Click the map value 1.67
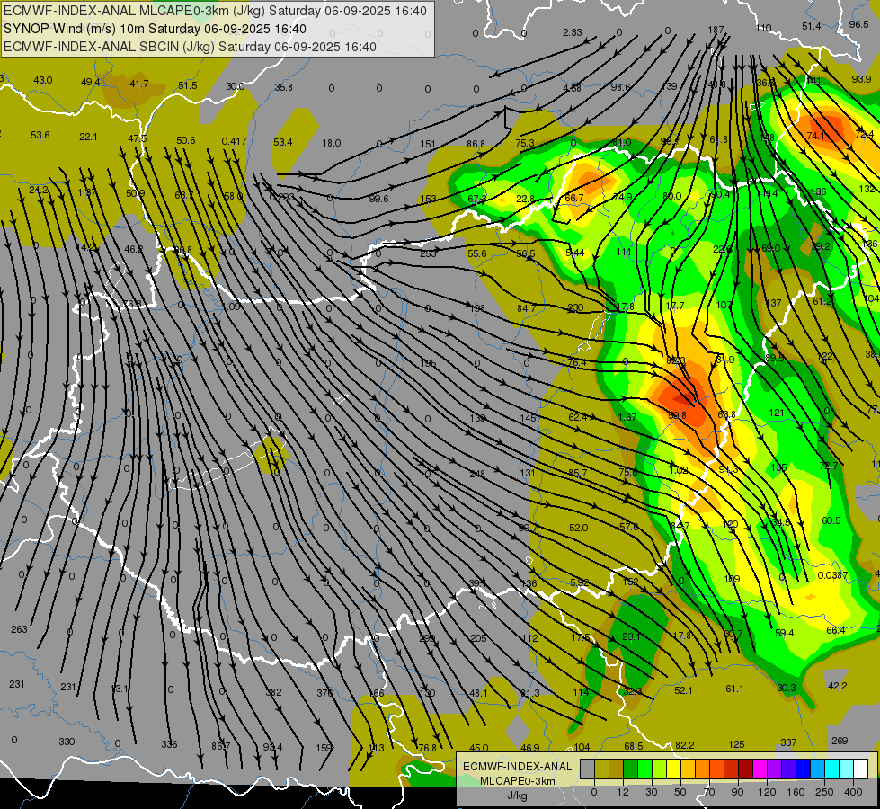This screenshot has width=880, height=809. click(627, 417)
